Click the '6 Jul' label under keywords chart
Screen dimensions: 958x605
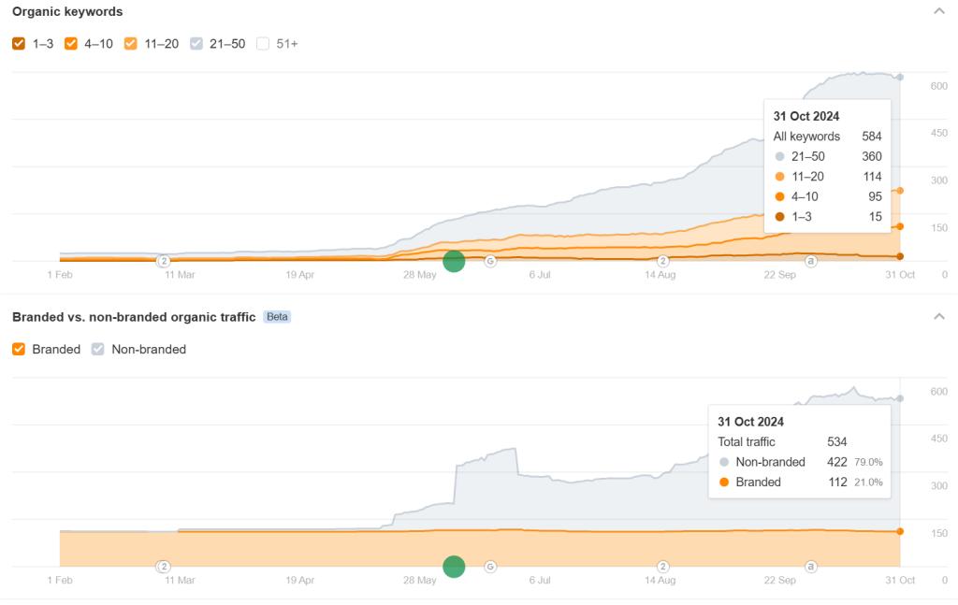[540, 275]
